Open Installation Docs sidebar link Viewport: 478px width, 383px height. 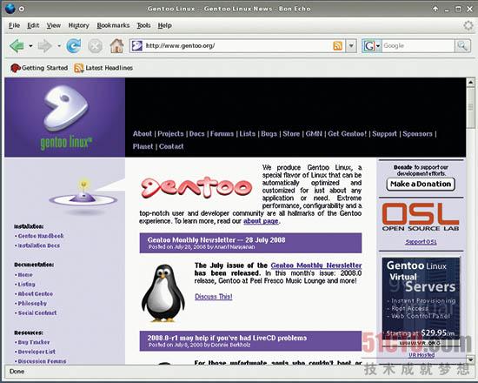[x=39, y=245]
